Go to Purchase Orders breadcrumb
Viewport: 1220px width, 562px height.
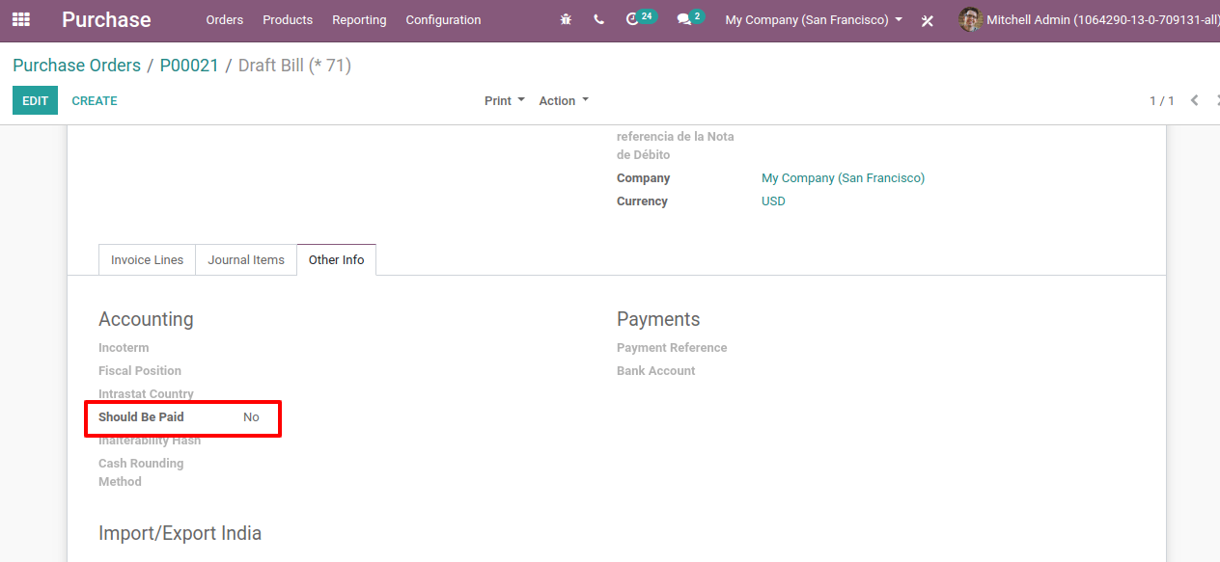76,66
